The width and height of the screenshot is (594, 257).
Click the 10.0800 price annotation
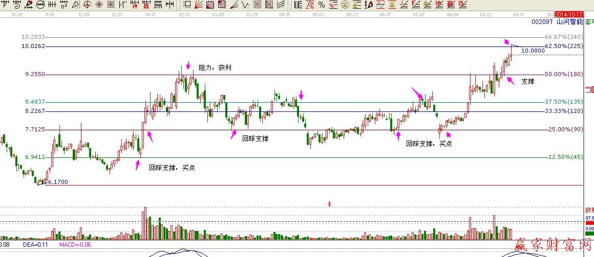[x=533, y=51]
